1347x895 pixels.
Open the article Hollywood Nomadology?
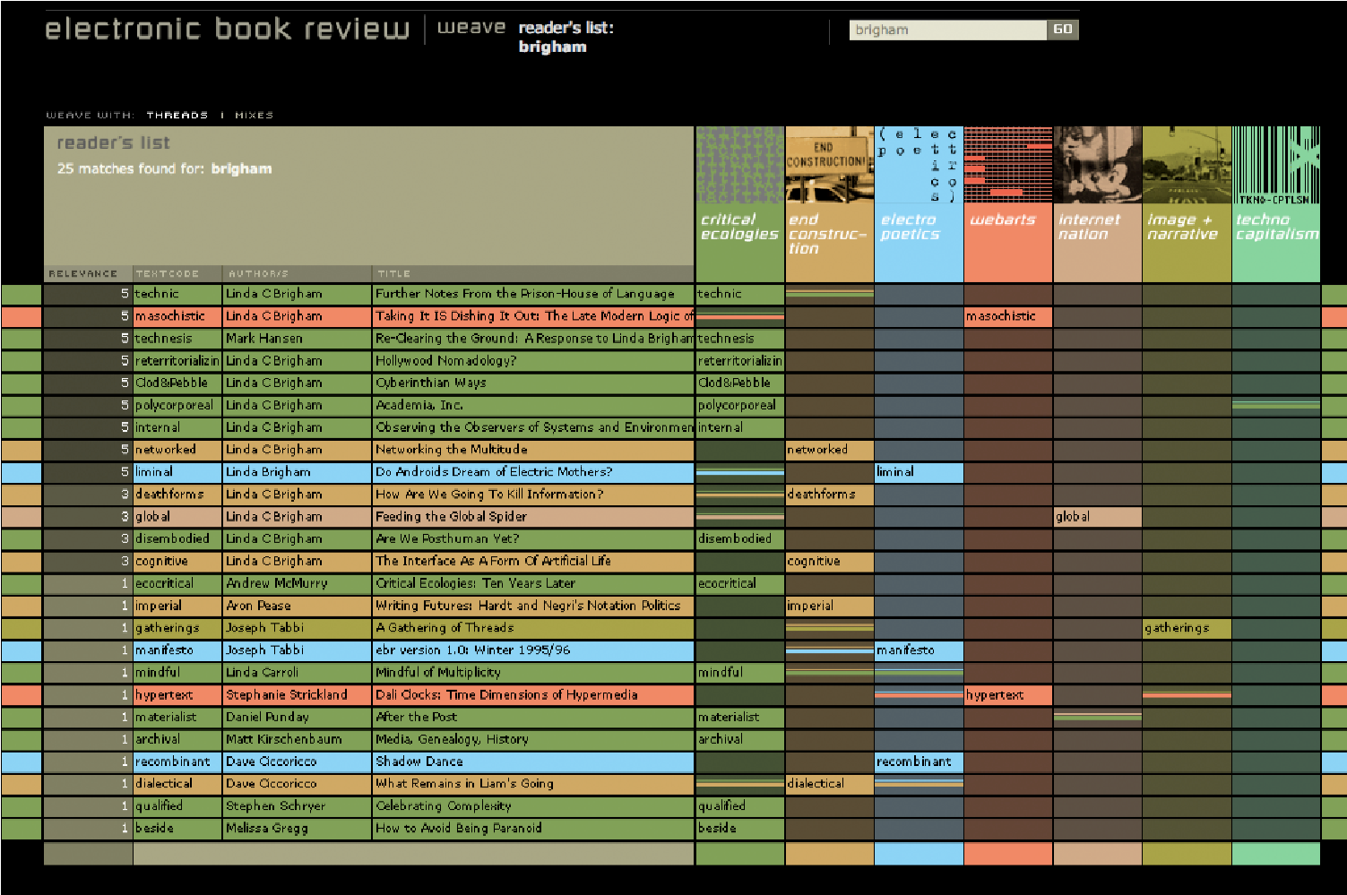point(445,361)
